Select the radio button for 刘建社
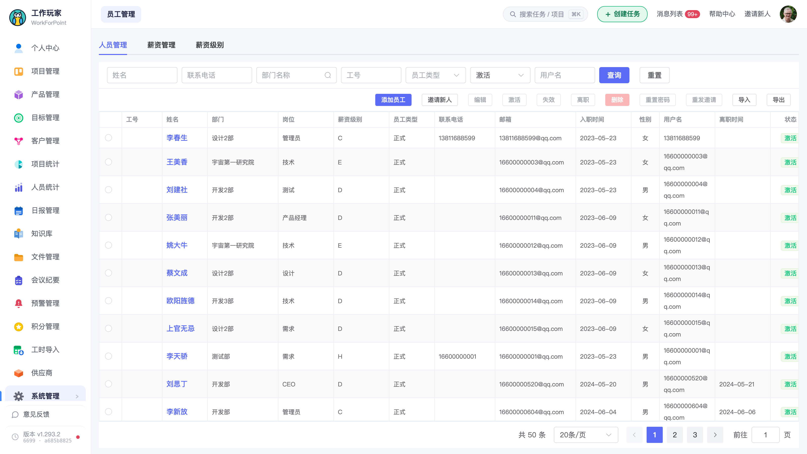Screen dimensions: 807x454 [x=108, y=190]
